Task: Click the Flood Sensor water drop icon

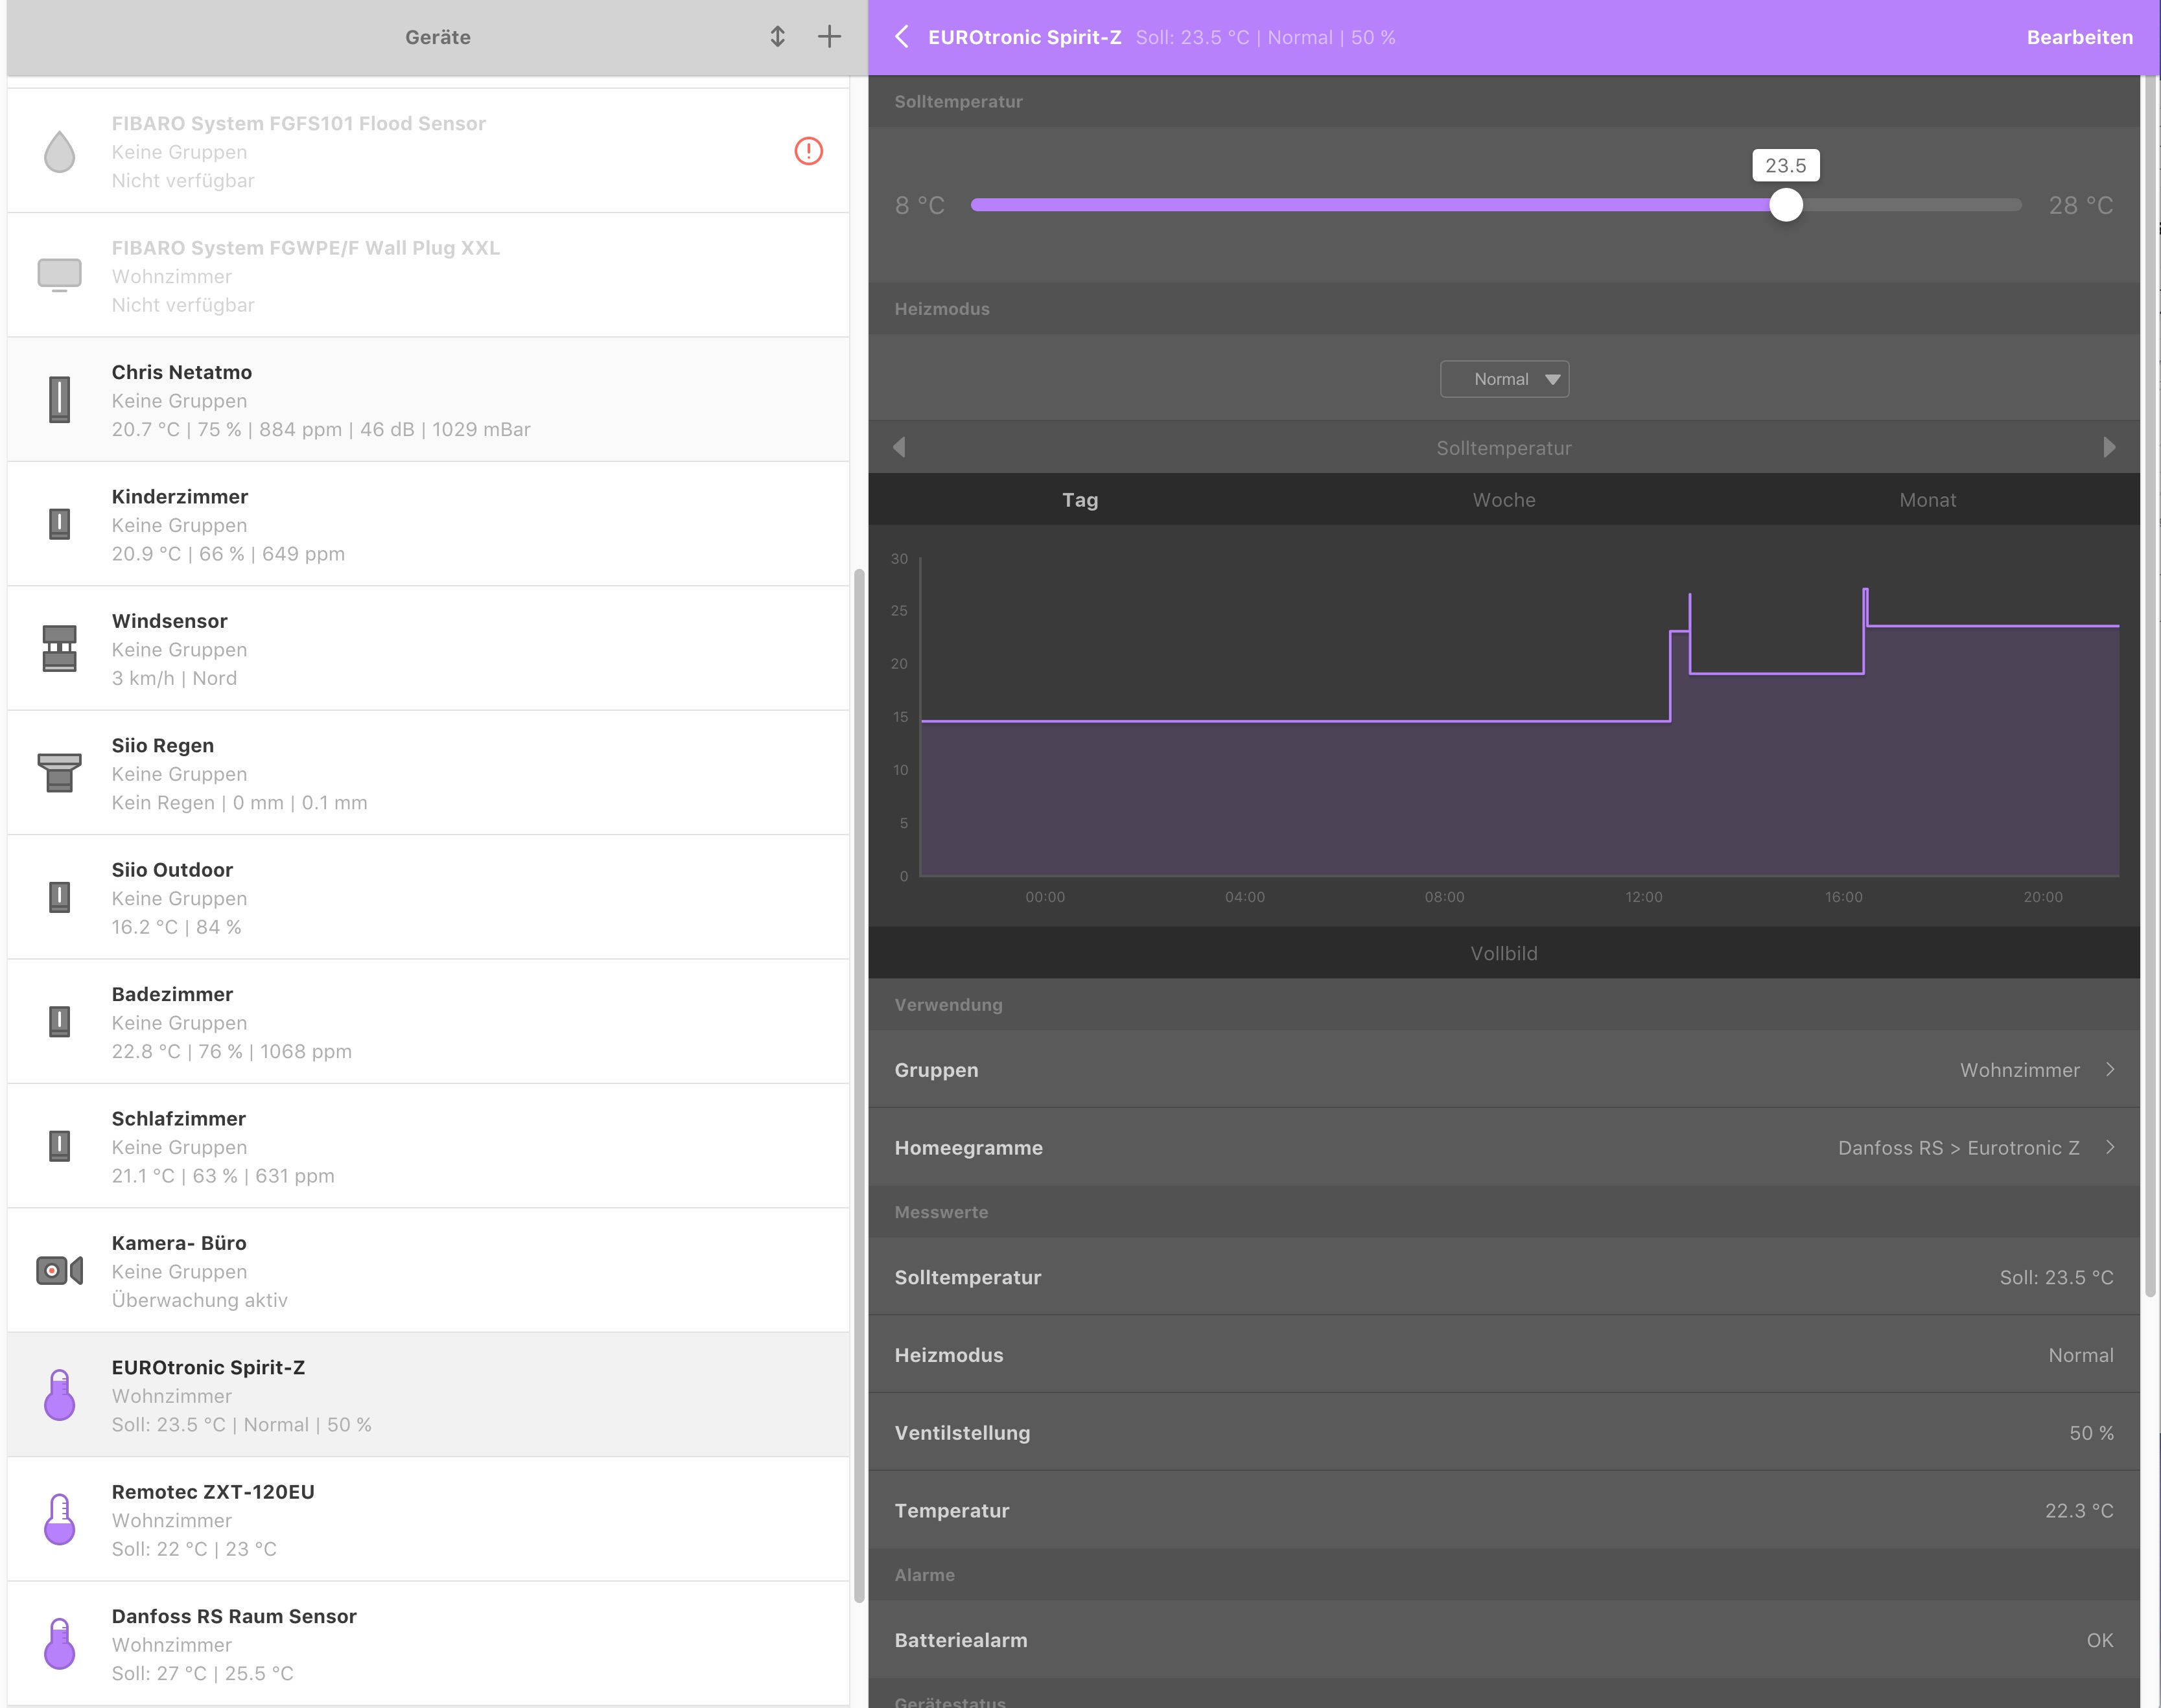Action: tap(60, 151)
